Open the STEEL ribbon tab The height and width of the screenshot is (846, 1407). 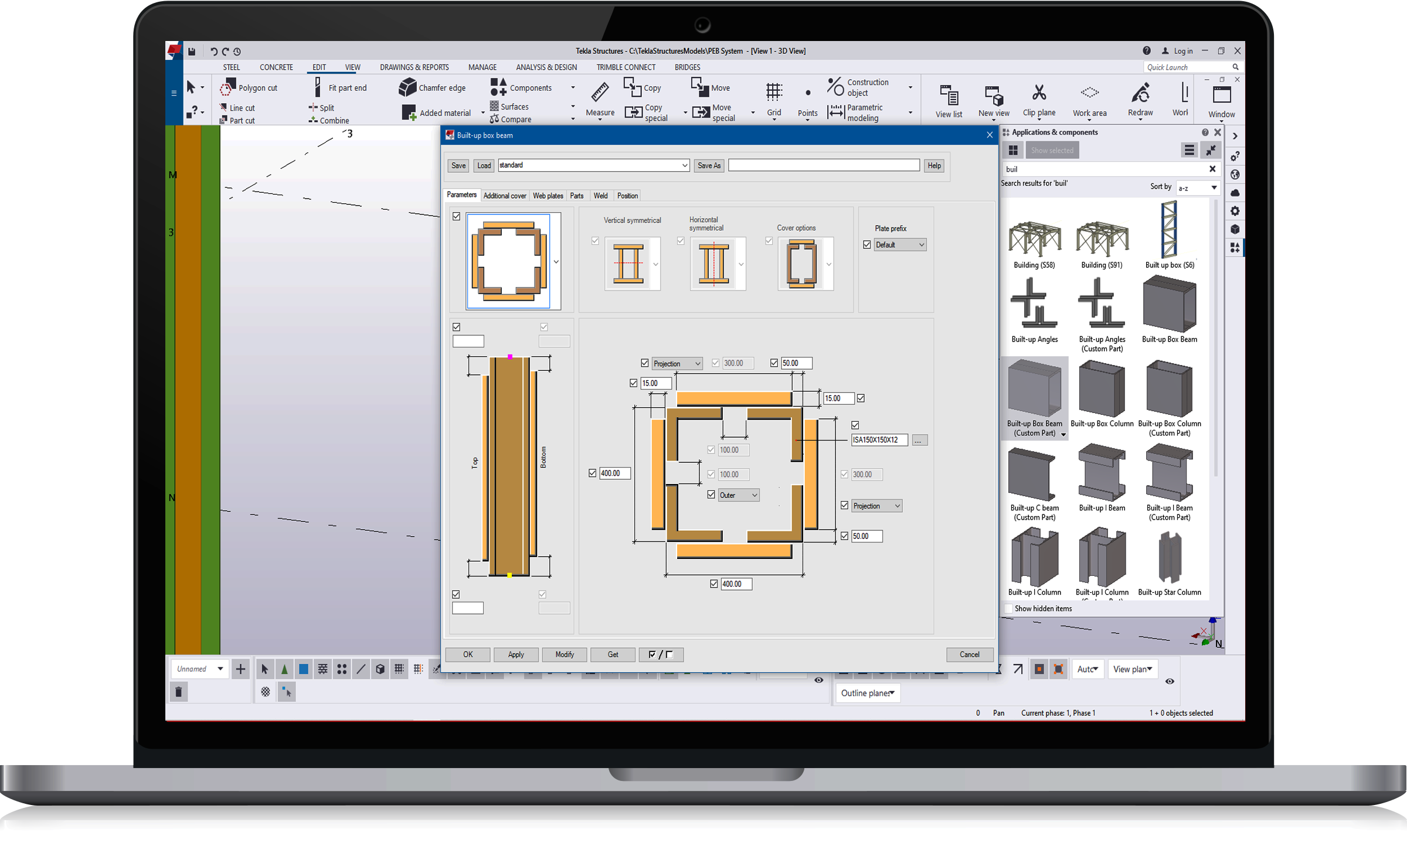click(x=231, y=67)
